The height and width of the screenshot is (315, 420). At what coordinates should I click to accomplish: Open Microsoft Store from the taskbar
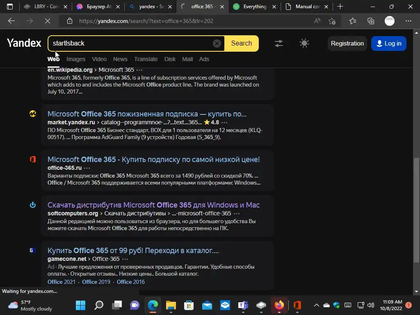click(189, 305)
